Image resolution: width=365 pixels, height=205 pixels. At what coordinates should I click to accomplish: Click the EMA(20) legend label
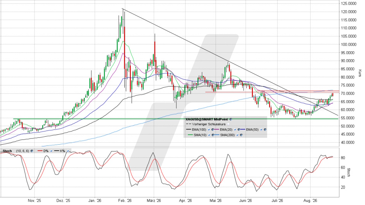[x=226, y=129]
